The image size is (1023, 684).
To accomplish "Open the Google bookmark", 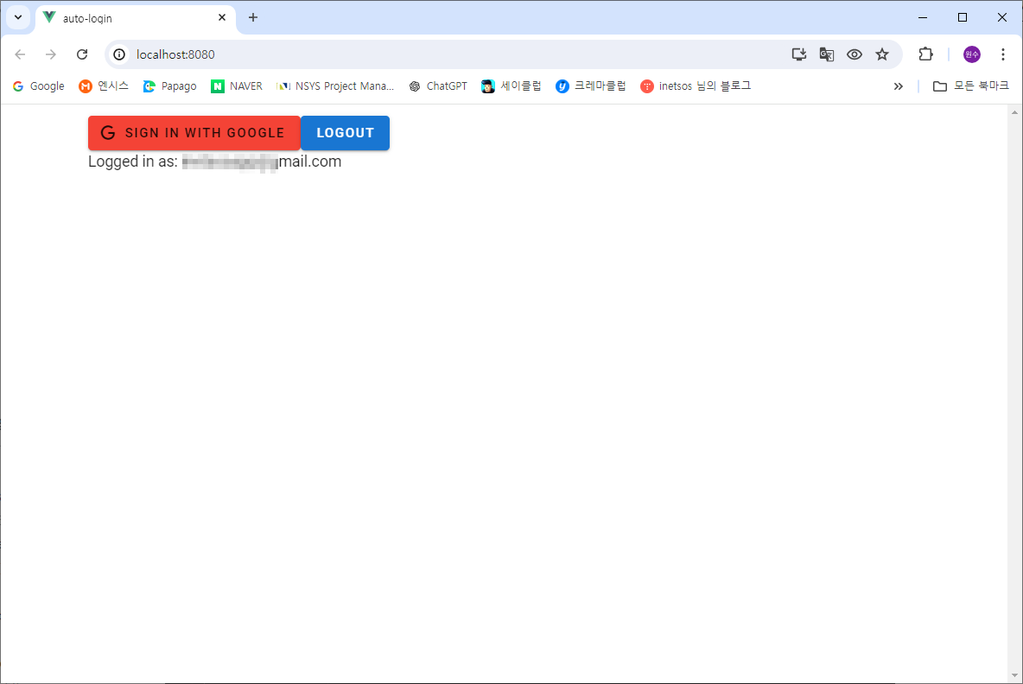I will pos(39,86).
